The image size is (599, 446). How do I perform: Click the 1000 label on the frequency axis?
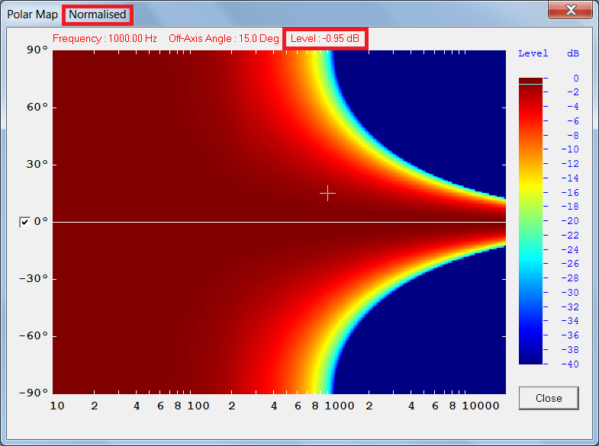point(340,406)
